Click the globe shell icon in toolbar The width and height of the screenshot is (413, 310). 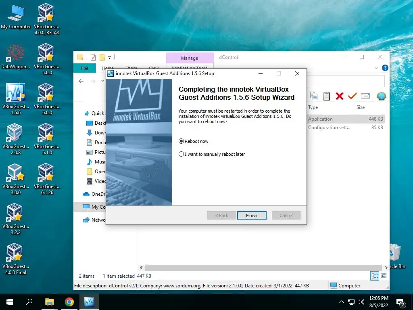coord(381,96)
